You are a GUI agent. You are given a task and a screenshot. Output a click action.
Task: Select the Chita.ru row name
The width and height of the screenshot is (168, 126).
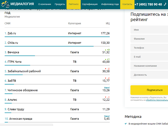pos(13,43)
